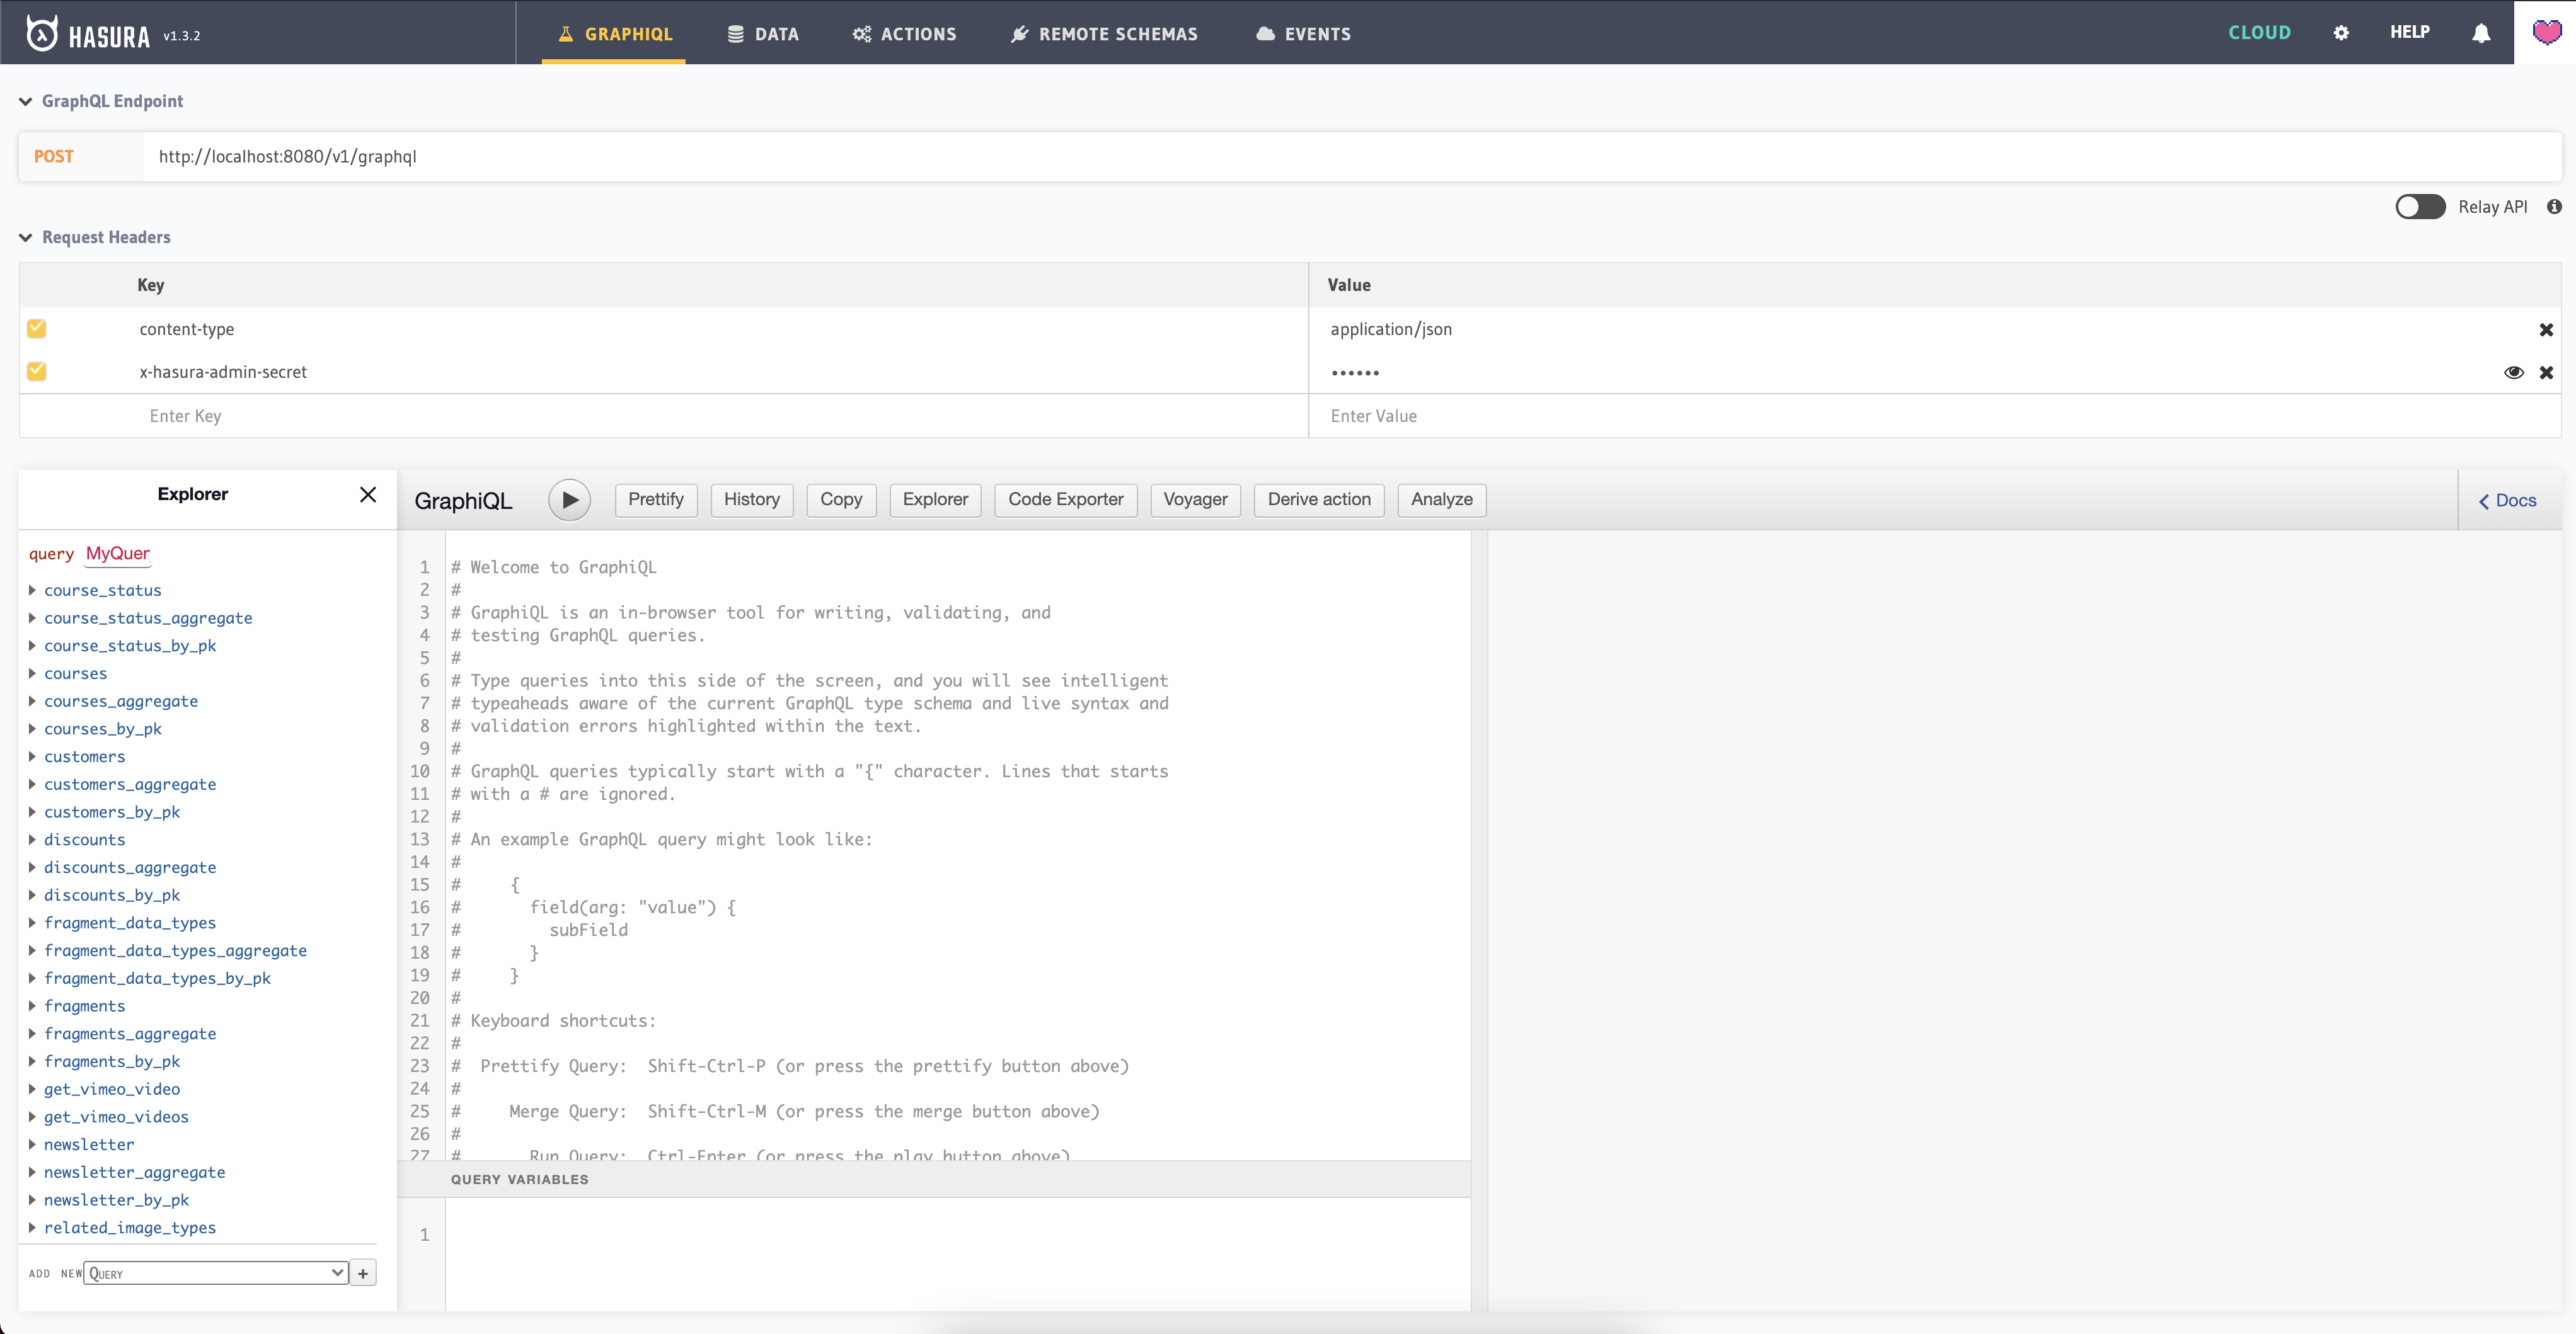The height and width of the screenshot is (1334, 2576).
Task: Uncheck the content-type header checkbox
Action: 37,329
